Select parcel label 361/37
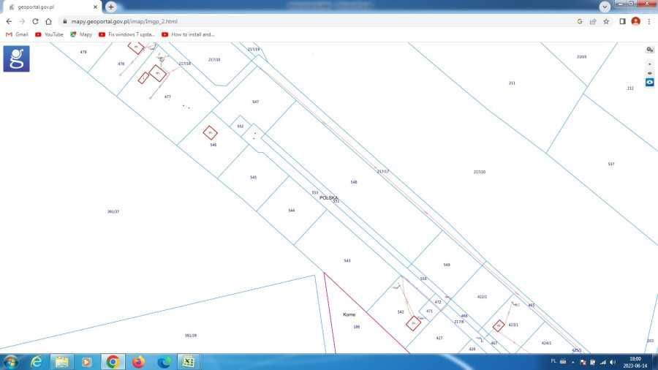Image resolution: width=658 pixels, height=370 pixels. (x=113, y=211)
